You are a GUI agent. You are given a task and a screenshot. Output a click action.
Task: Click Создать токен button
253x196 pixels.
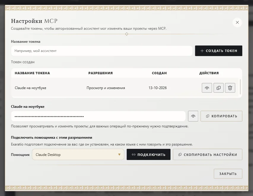pos(219,51)
